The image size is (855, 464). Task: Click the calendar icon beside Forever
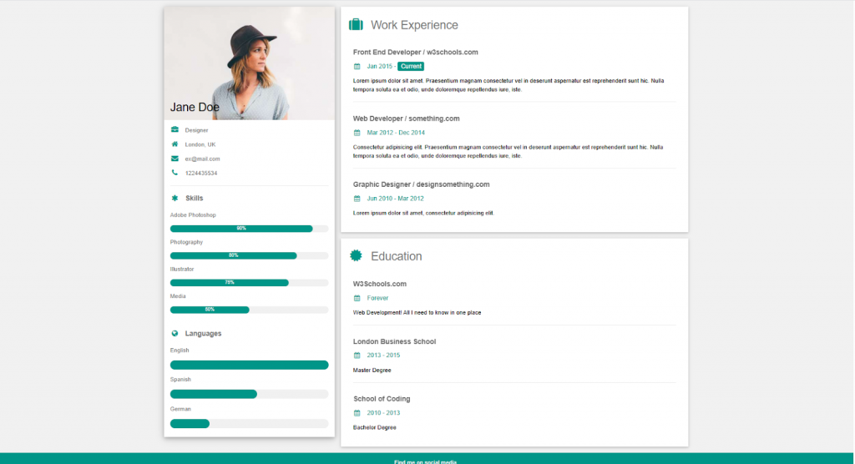(357, 298)
